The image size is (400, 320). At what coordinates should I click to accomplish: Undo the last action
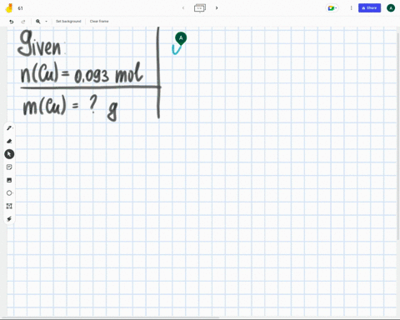point(12,22)
